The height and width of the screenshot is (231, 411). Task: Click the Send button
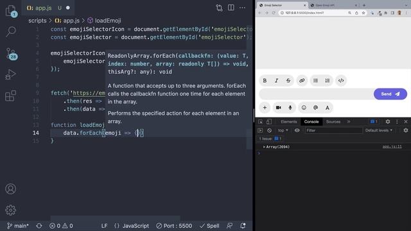[390, 94]
